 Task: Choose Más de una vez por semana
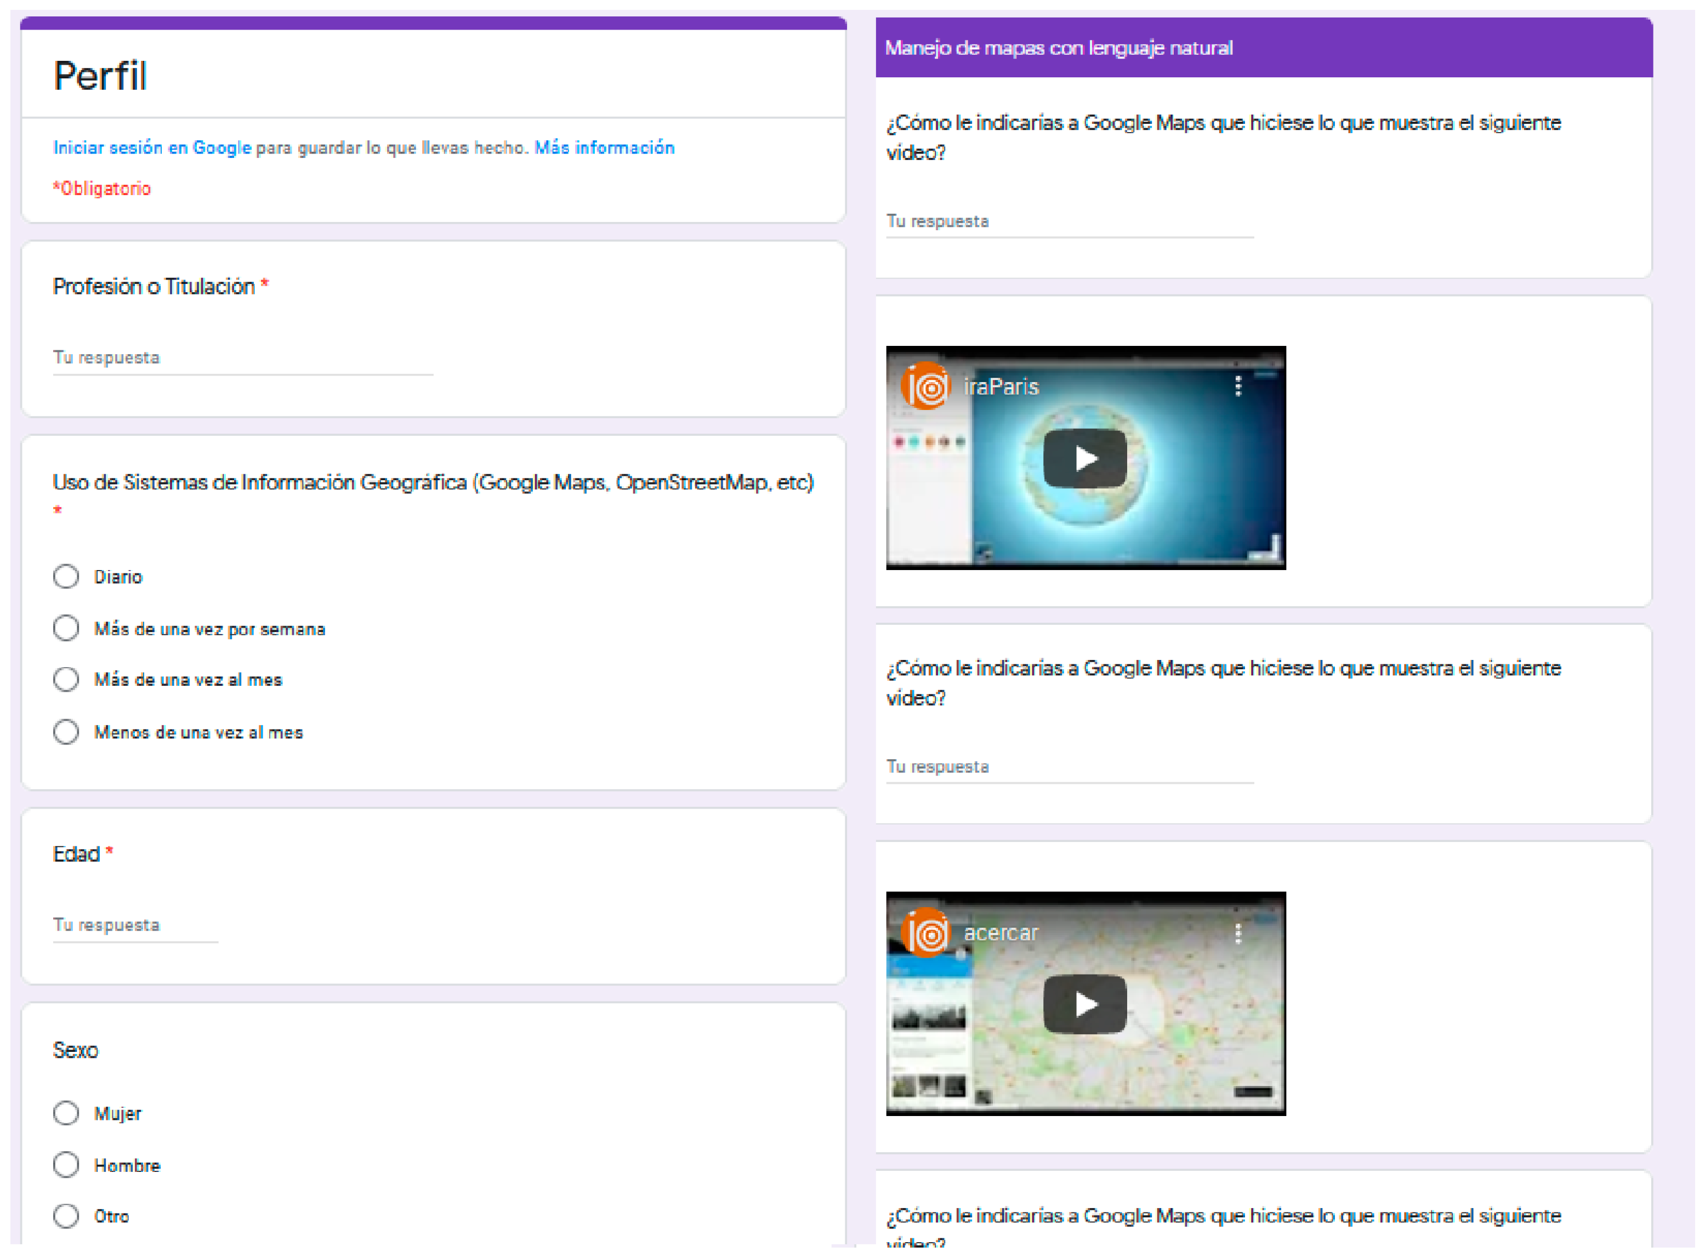pyautogui.click(x=66, y=628)
